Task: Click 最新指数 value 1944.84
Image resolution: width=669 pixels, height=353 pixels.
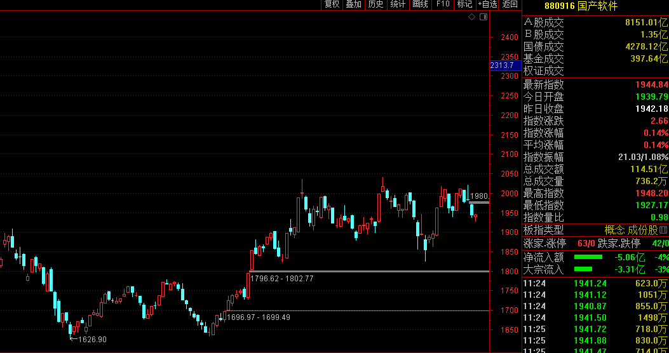Action: pyautogui.click(x=652, y=84)
